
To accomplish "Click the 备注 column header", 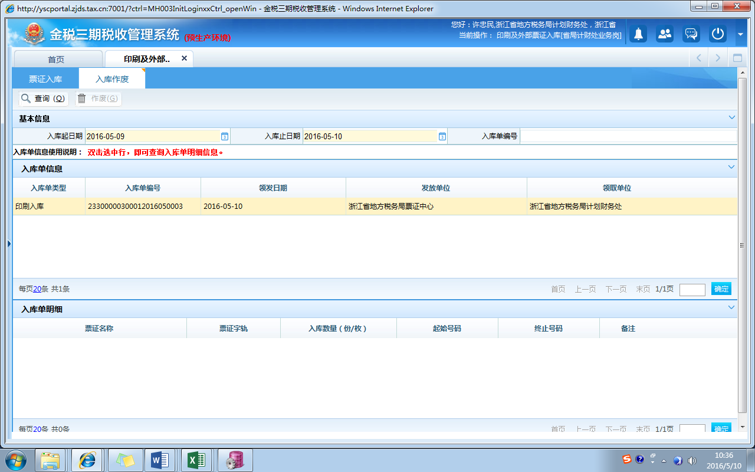I will pyautogui.click(x=628, y=329).
